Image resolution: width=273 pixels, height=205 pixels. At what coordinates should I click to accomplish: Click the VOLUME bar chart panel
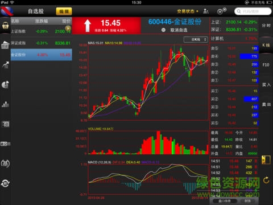click(148, 142)
